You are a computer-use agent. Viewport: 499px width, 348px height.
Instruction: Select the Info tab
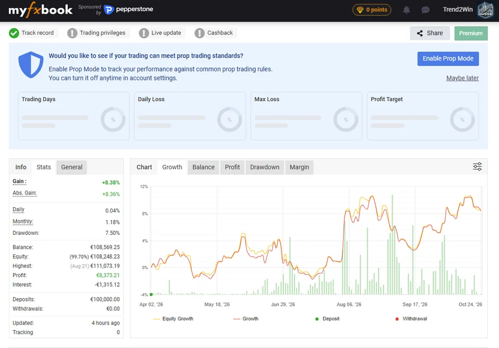(x=21, y=167)
